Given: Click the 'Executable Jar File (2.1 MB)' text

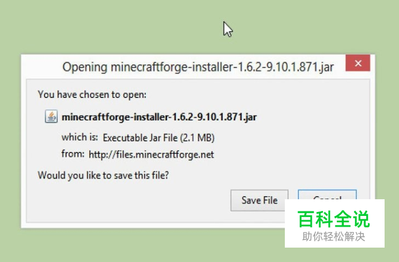Looking at the screenshot, I should click(159, 138).
